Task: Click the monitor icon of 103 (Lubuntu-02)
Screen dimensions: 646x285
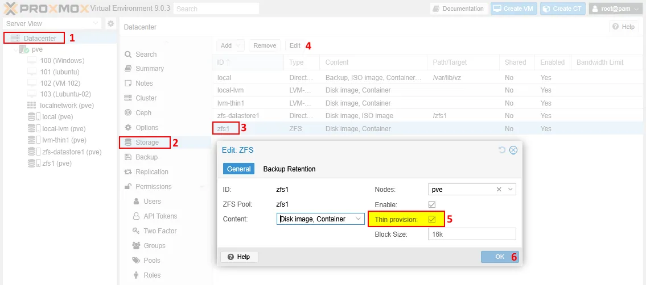Action: pyautogui.click(x=32, y=94)
